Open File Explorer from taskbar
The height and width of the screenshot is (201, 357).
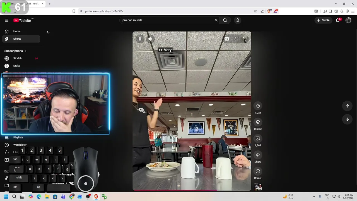[x=47, y=197]
